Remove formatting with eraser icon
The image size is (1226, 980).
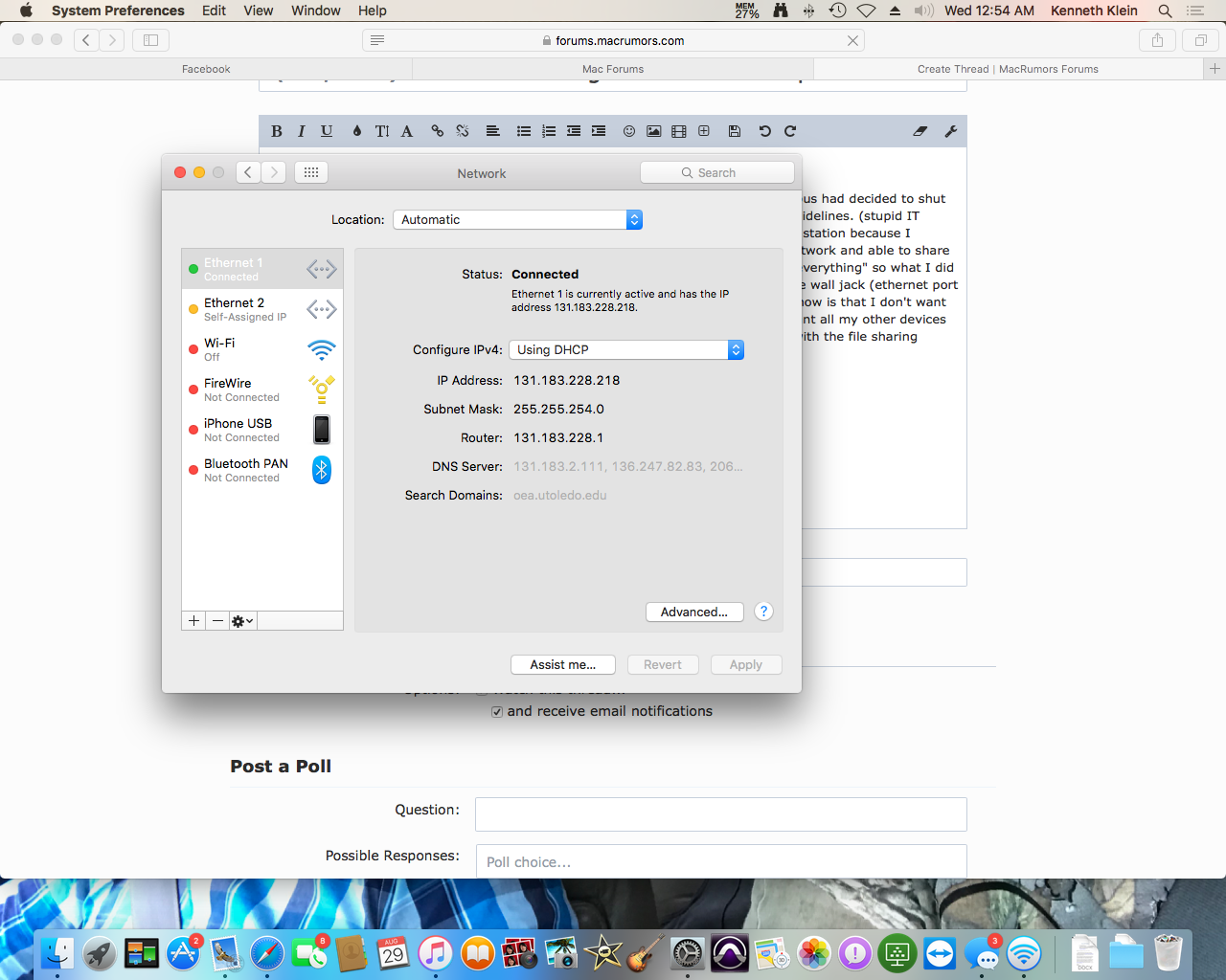point(920,131)
